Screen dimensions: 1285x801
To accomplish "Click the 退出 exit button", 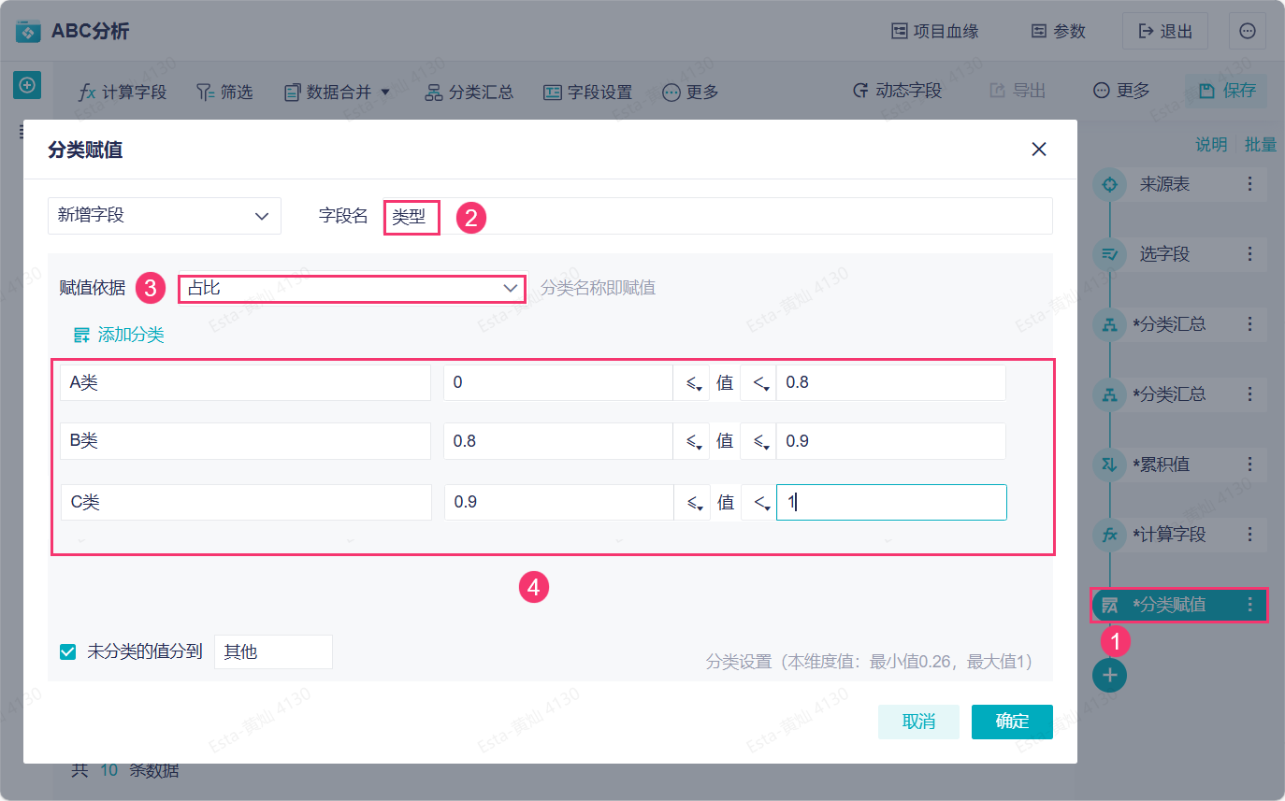I will 1164,31.
